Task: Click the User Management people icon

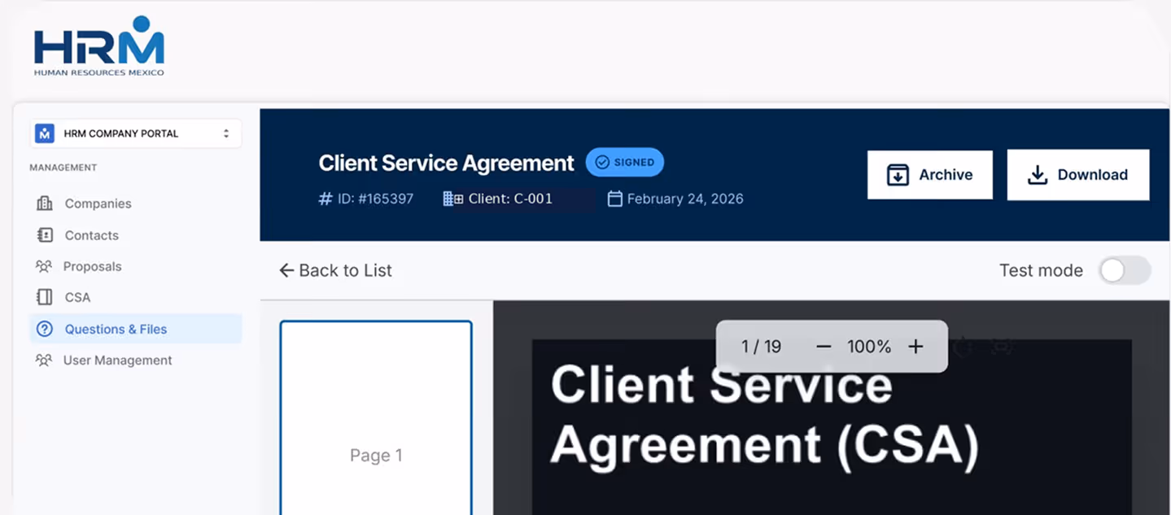Action: click(44, 360)
